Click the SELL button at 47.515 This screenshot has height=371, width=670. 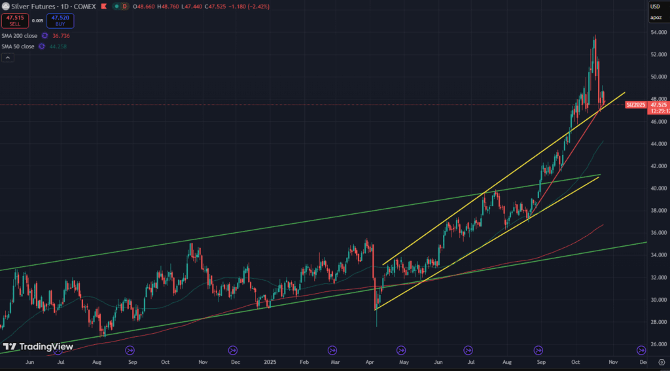point(14,21)
